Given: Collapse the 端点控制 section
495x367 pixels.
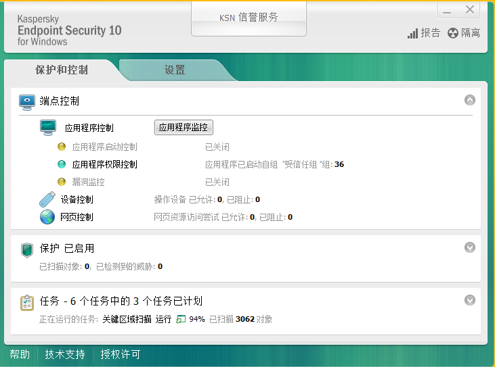Looking at the screenshot, I should point(470,100).
